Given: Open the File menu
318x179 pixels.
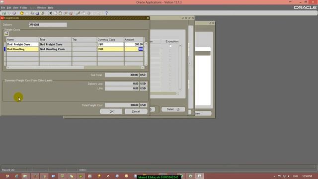Looking at the screenshot, I should (x=3, y=8).
